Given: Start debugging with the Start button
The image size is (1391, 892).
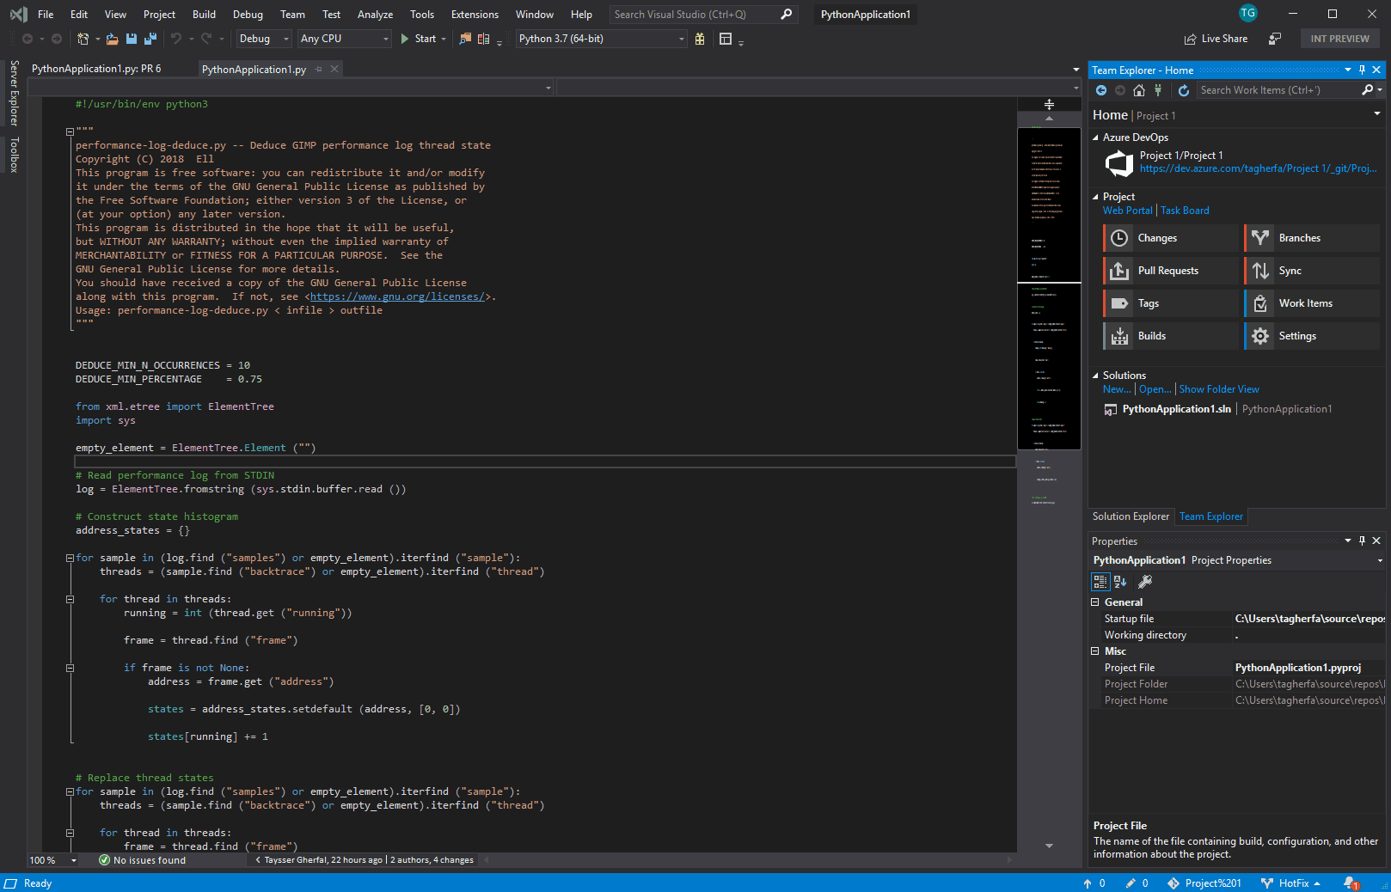Looking at the screenshot, I should coord(420,39).
